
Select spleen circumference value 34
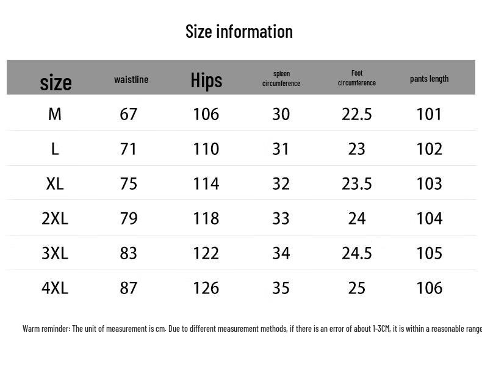click(x=281, y=253)
